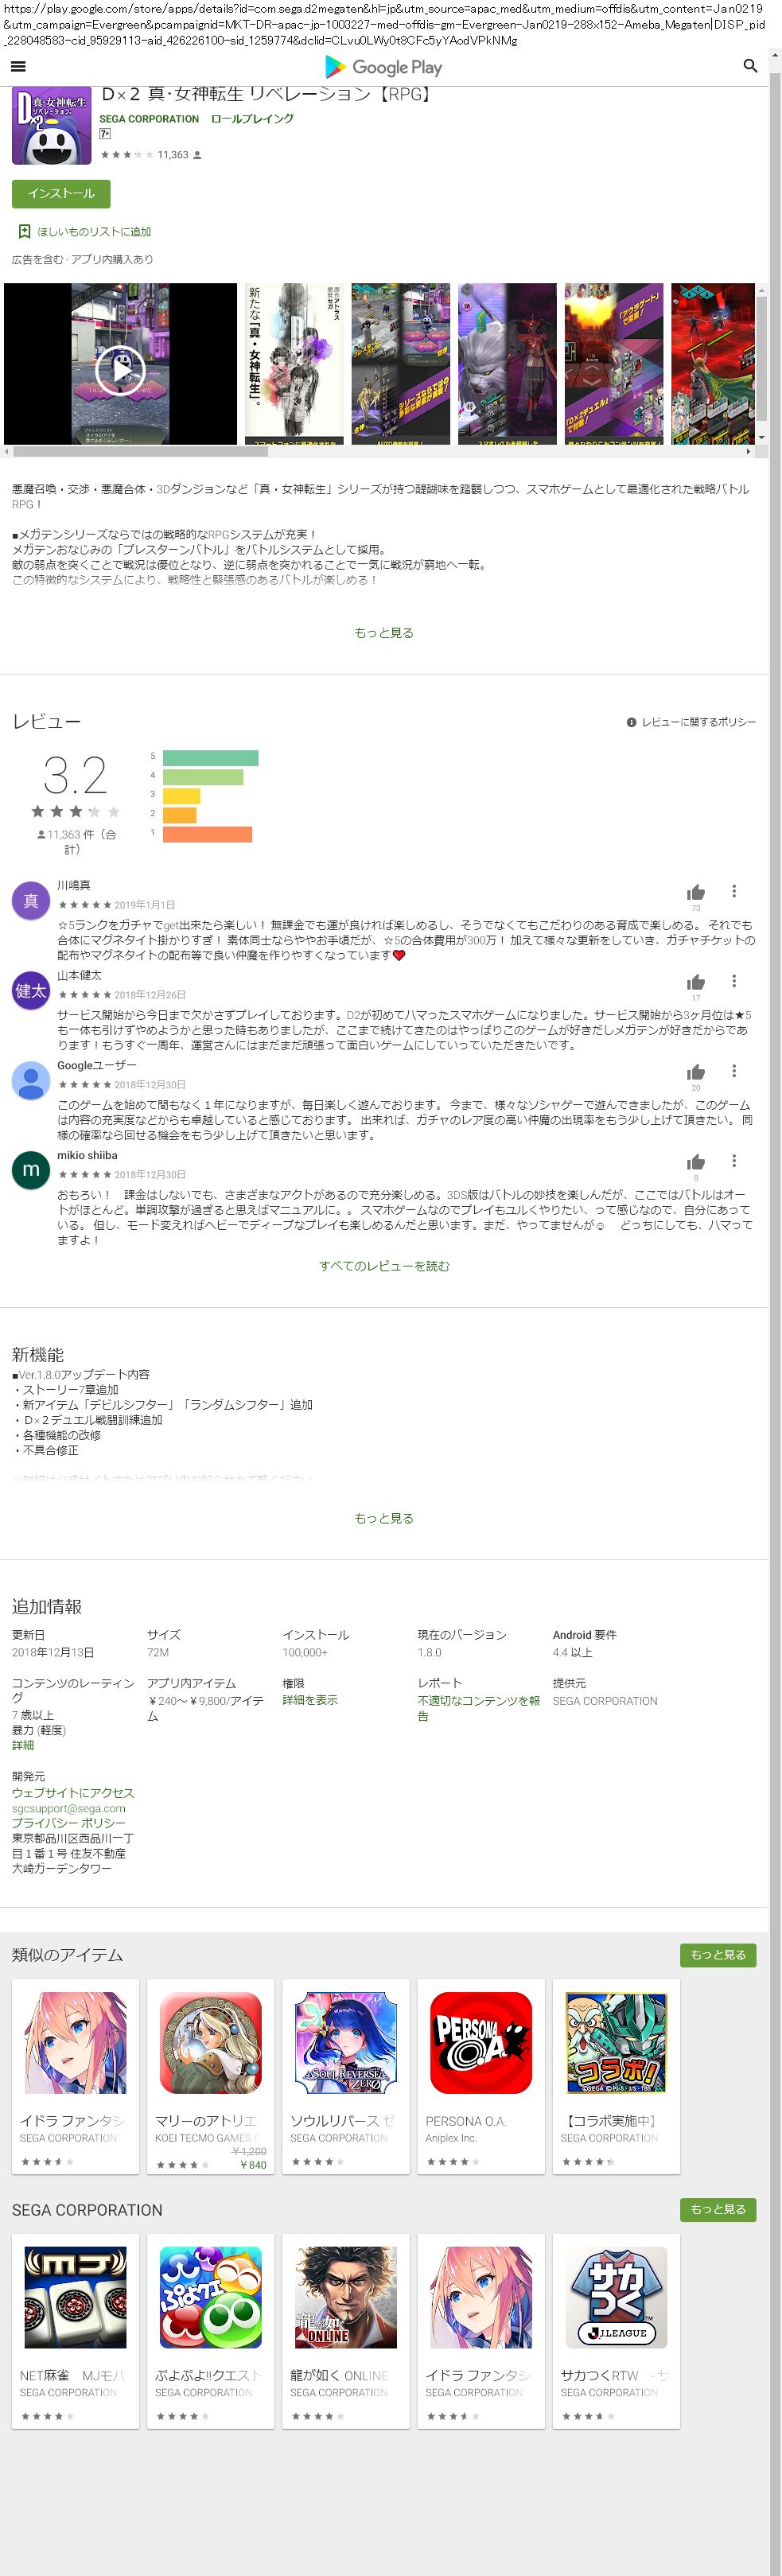Click the info icon beside レビューに関するポリシー
Viewport: 782px width, 2576px height.
631,722
